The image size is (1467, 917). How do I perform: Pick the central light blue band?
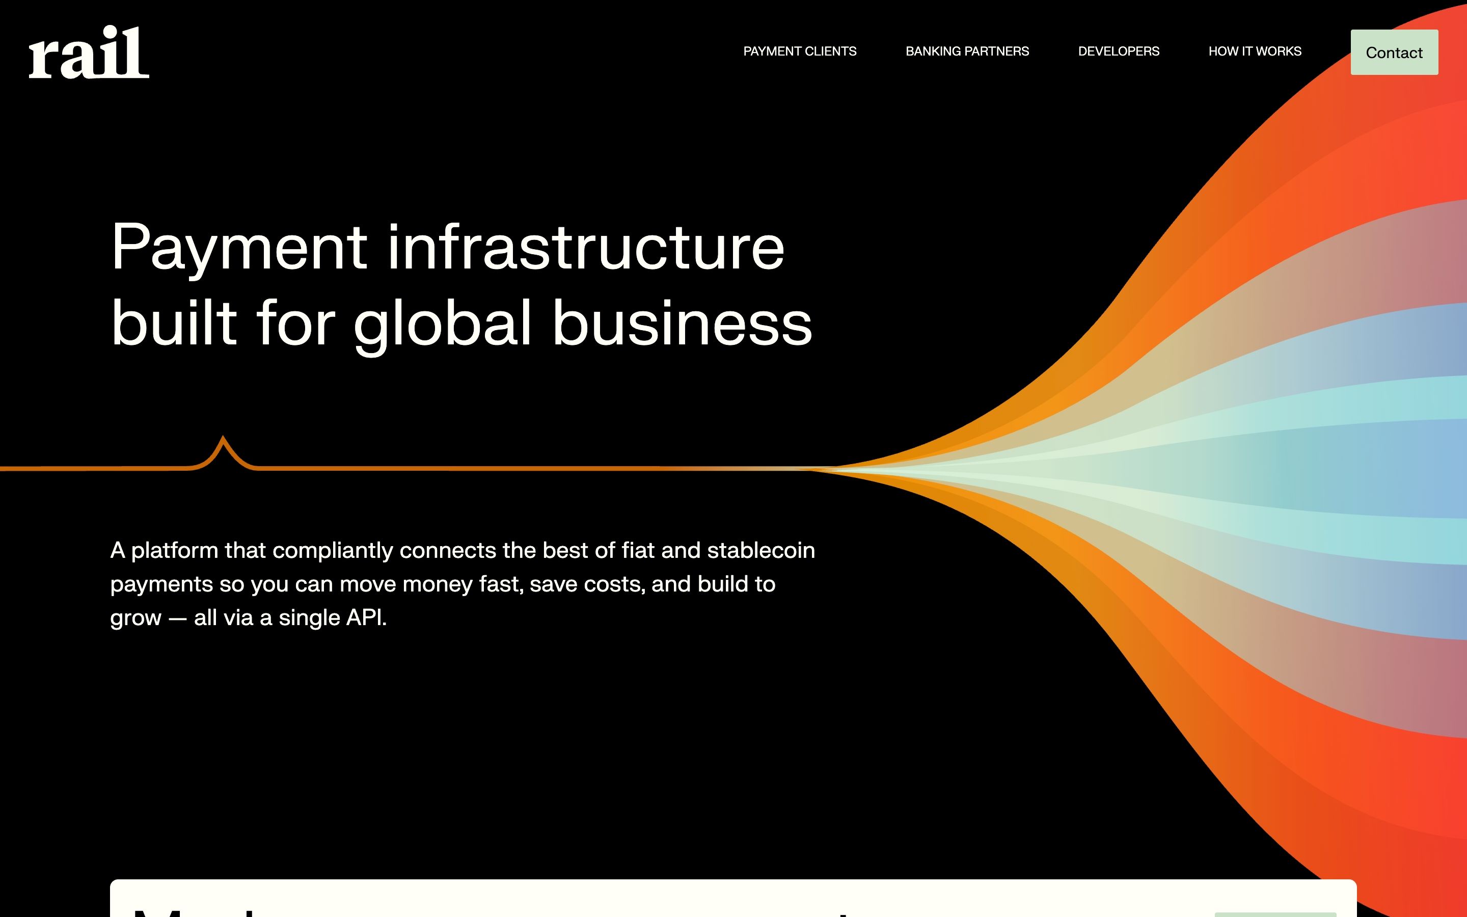click(x=1394, y=468)
